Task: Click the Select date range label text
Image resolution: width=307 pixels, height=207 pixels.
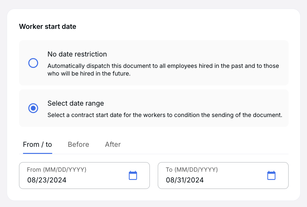Action: (76, 103)
